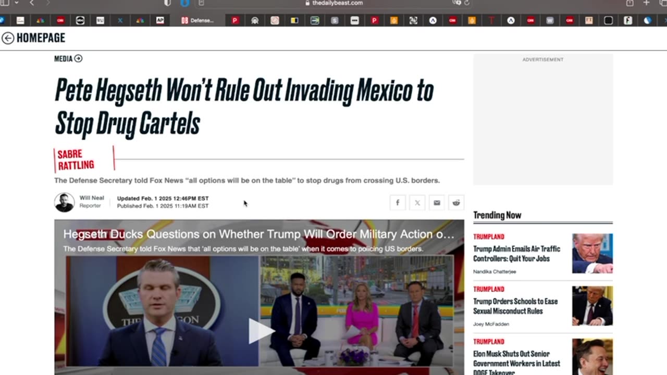Click TRUMPLAND tag above Elon Musk story

click(x=489, y=342)
